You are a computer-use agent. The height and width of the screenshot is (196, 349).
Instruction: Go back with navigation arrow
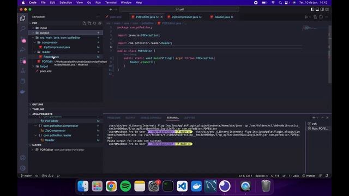(111, 9)
